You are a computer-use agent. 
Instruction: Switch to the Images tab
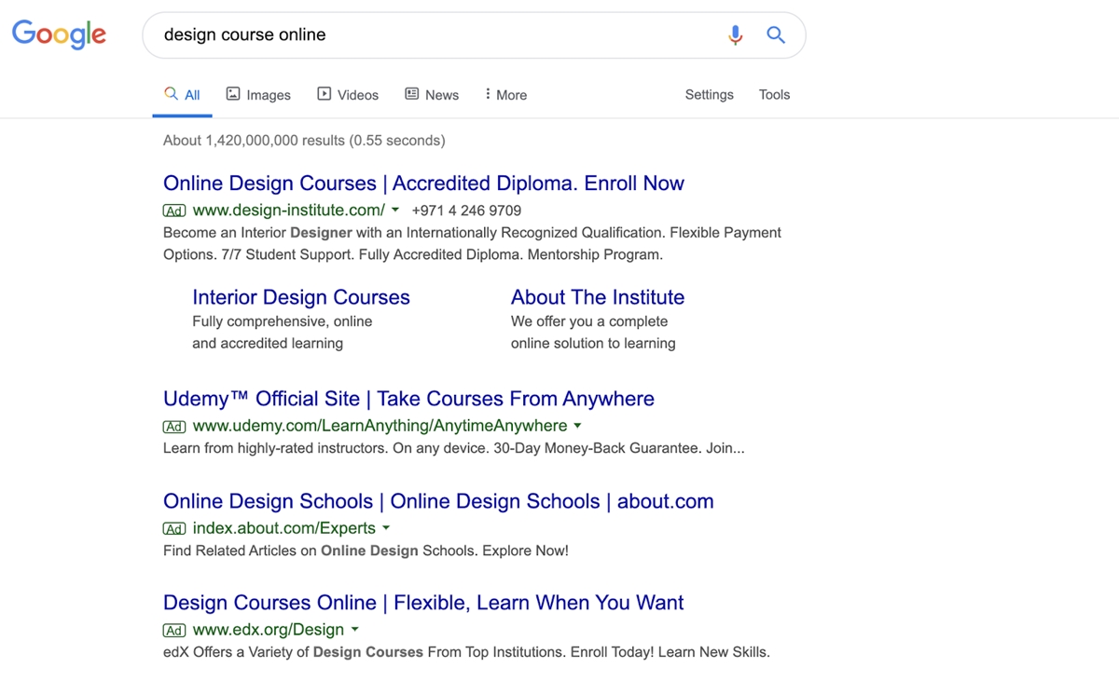pos(258,95)
